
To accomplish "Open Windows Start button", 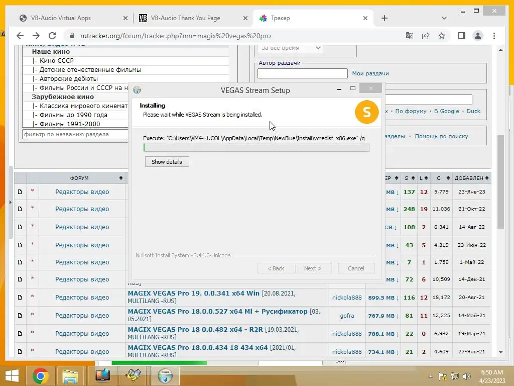I will point(12,376).
